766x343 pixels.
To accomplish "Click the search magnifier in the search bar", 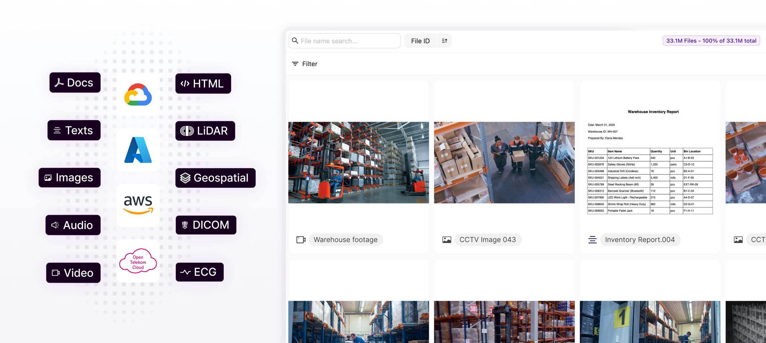I will 295,41.
